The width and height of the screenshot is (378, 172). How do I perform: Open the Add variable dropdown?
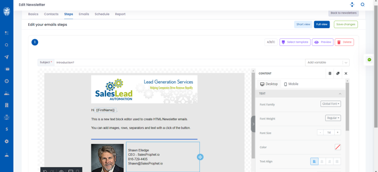(327, 62)
